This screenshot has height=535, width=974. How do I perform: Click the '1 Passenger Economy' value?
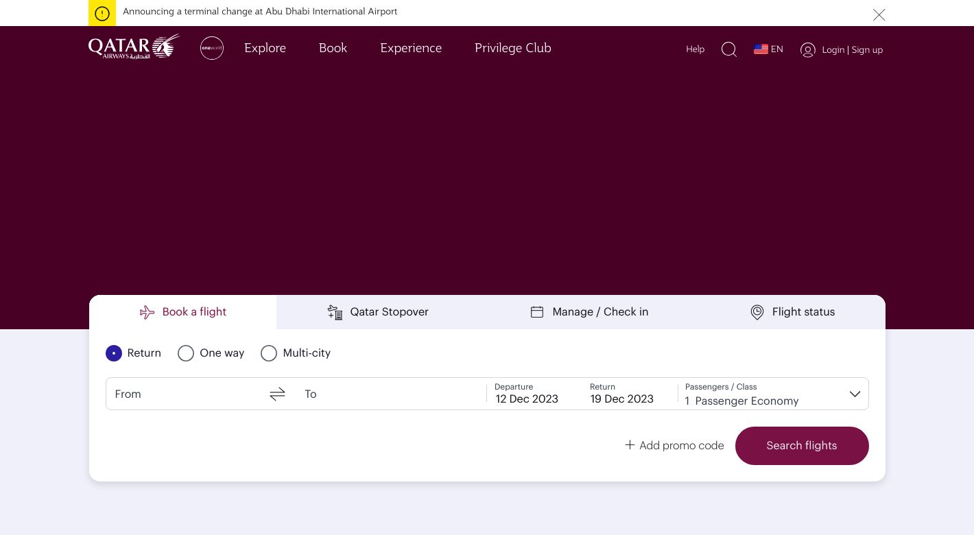pyautogui.click(x=741, y=401)
